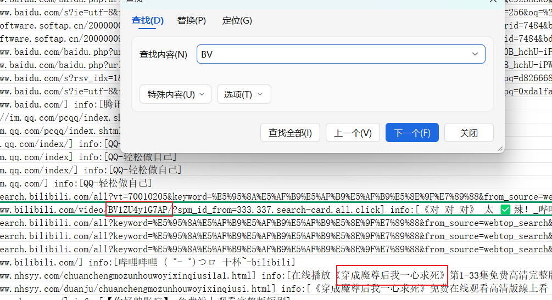Open the 替换(P) tab
Screen dimensions: 552x300
pyautogui.click(x=192, y=20)
